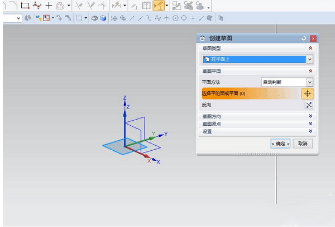This screenshot has width=335, height=227.
Task: Click the 确定 button
Action: click(280, 144)
